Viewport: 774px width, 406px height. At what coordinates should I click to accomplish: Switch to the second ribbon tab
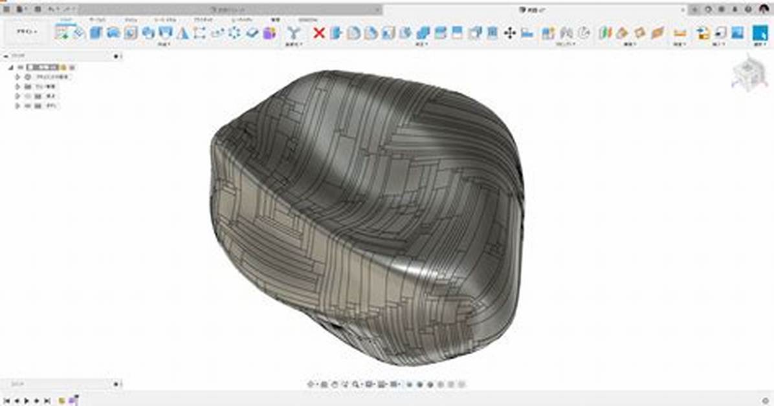(x=97, y=20)
